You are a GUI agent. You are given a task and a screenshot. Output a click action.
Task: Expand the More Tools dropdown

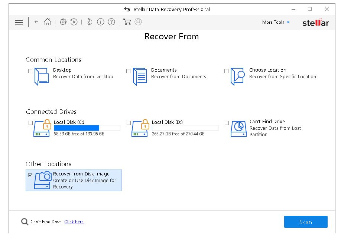276,22
